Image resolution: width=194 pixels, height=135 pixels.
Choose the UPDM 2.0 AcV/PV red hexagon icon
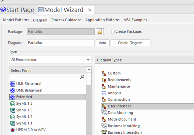(13, 130)
